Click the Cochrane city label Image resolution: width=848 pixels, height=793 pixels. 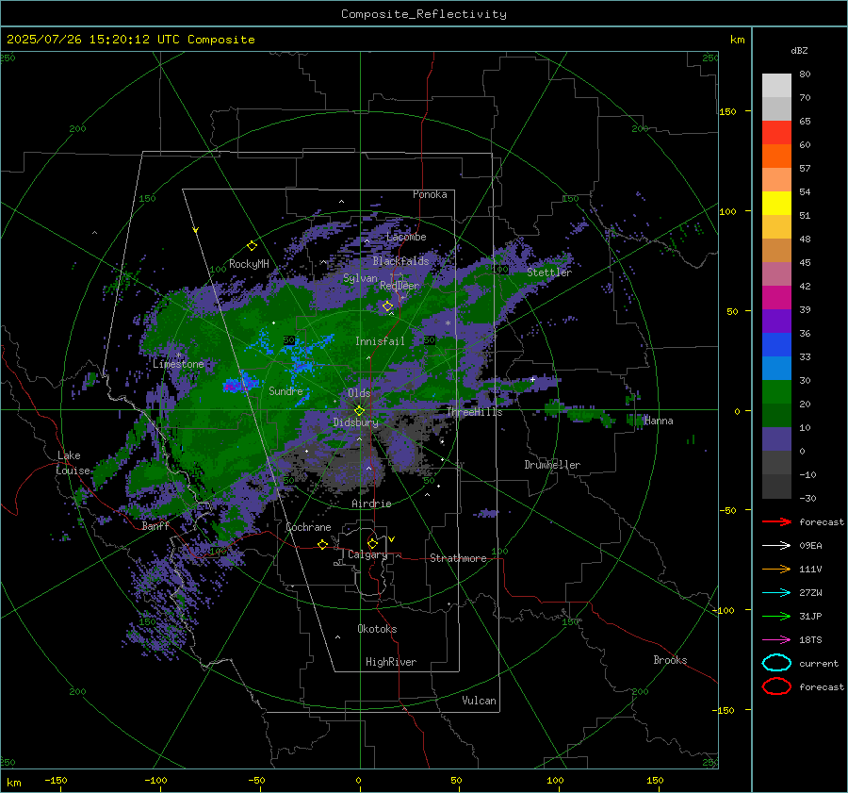click(308, 527)
